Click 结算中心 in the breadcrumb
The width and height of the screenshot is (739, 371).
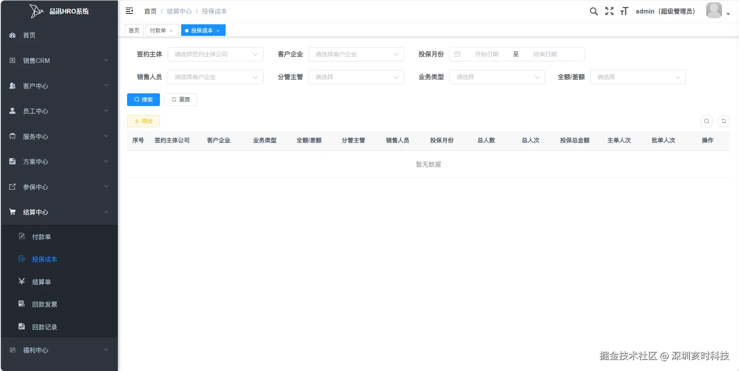click(179, 11)
